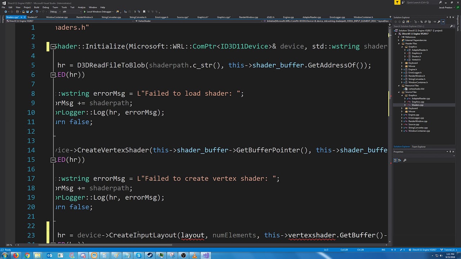
Task: Click Sync with Active Document icon in Solution Explorer
Action: tap(421, 22)
